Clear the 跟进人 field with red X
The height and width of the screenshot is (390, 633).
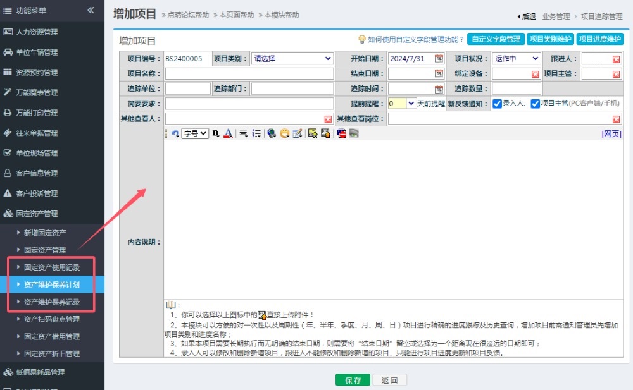click(616, 59)
